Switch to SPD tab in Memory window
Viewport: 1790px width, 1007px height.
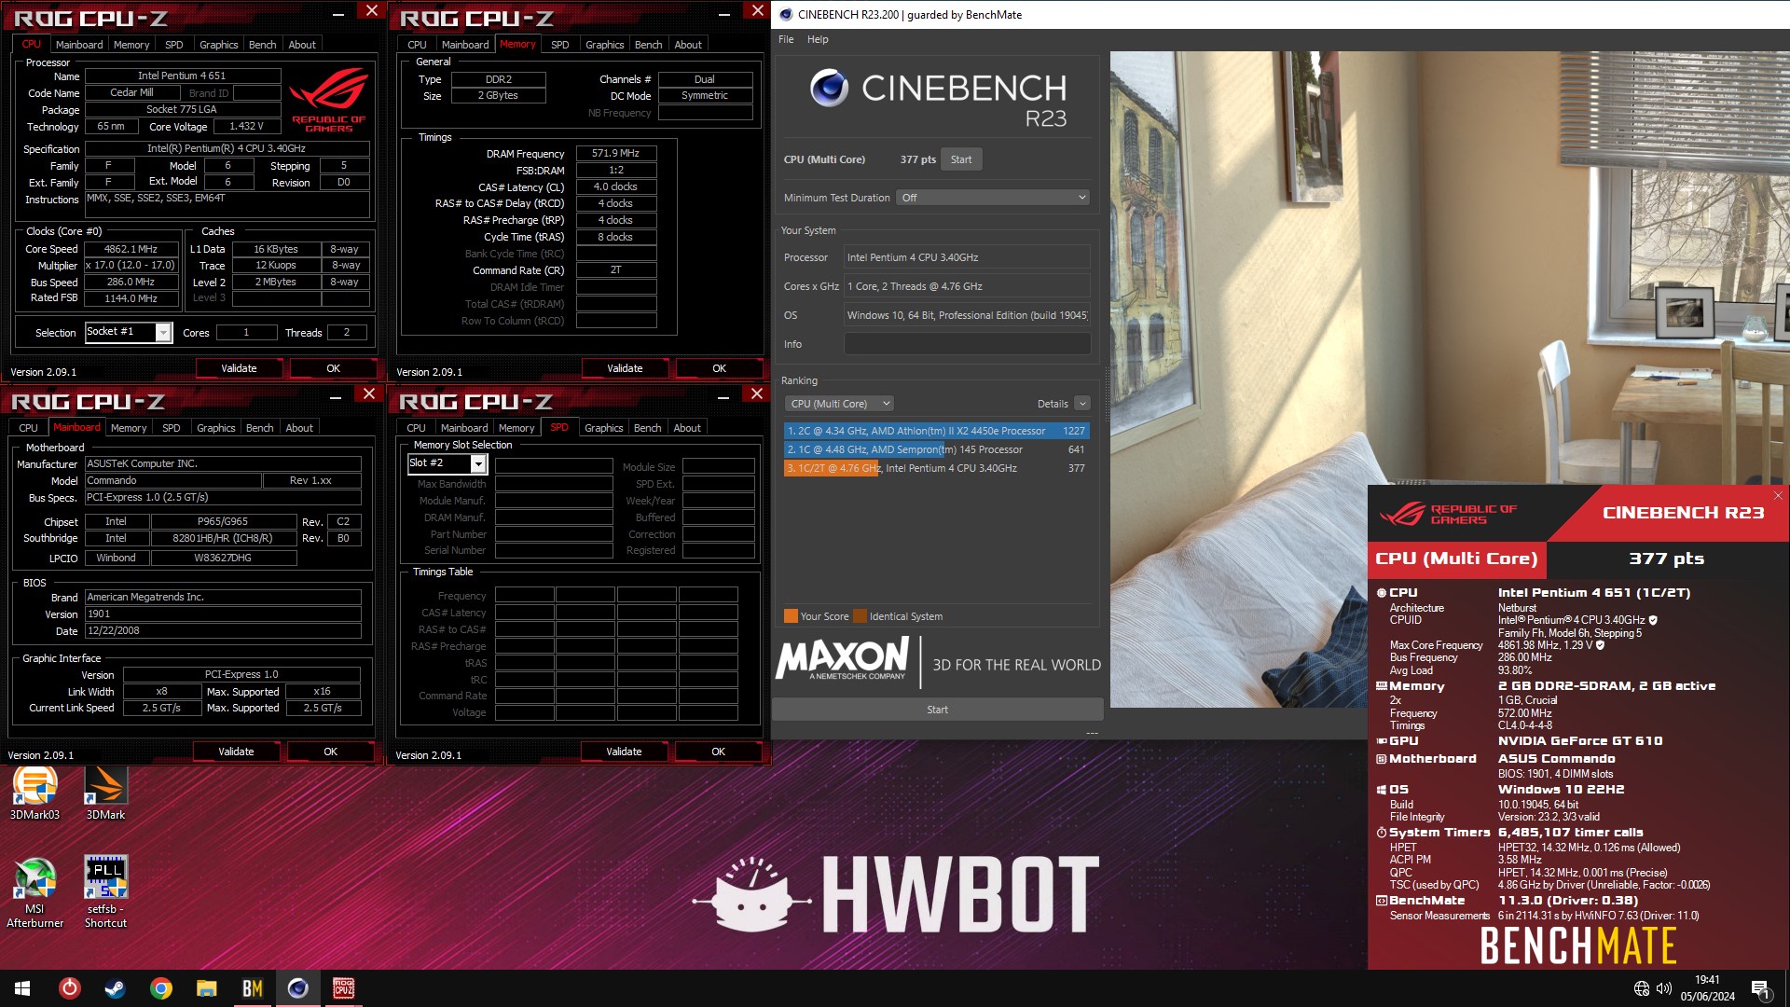559,45
